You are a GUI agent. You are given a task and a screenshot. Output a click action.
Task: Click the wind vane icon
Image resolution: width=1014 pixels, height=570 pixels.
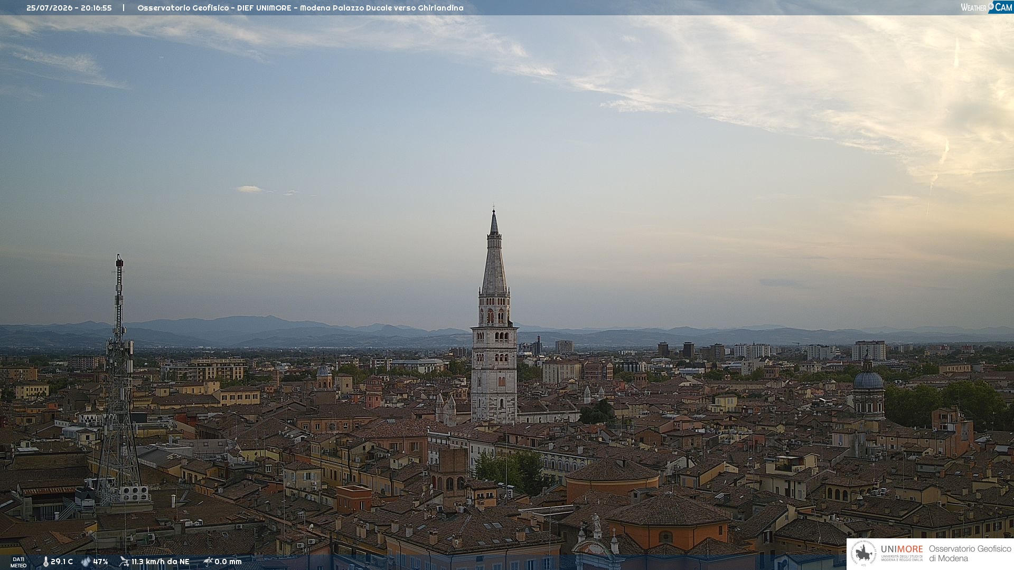coord(124,562)
